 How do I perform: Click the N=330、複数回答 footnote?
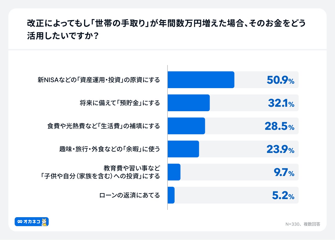pos(303,224)
